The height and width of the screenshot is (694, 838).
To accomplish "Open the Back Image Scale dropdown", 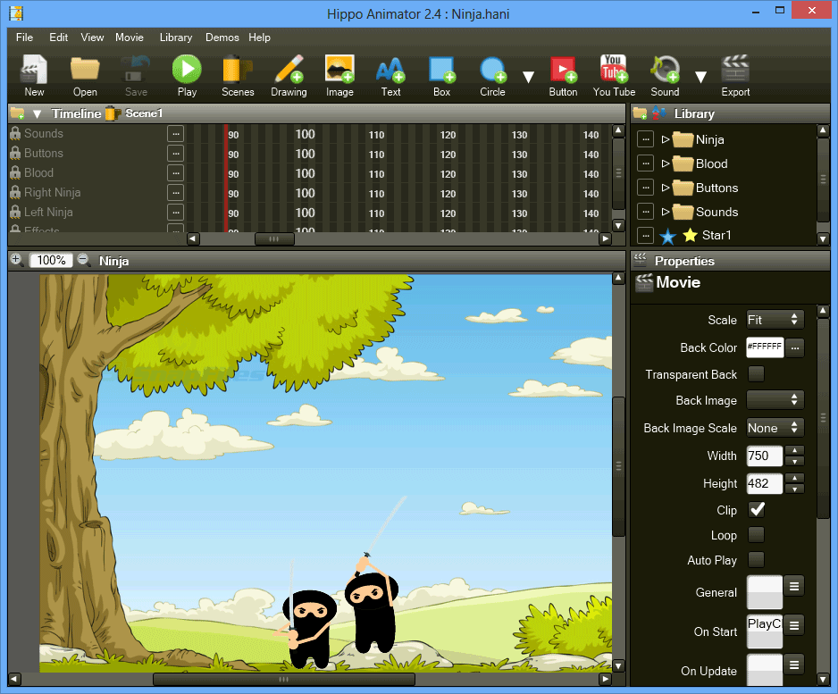I will (x=774, y=428).
